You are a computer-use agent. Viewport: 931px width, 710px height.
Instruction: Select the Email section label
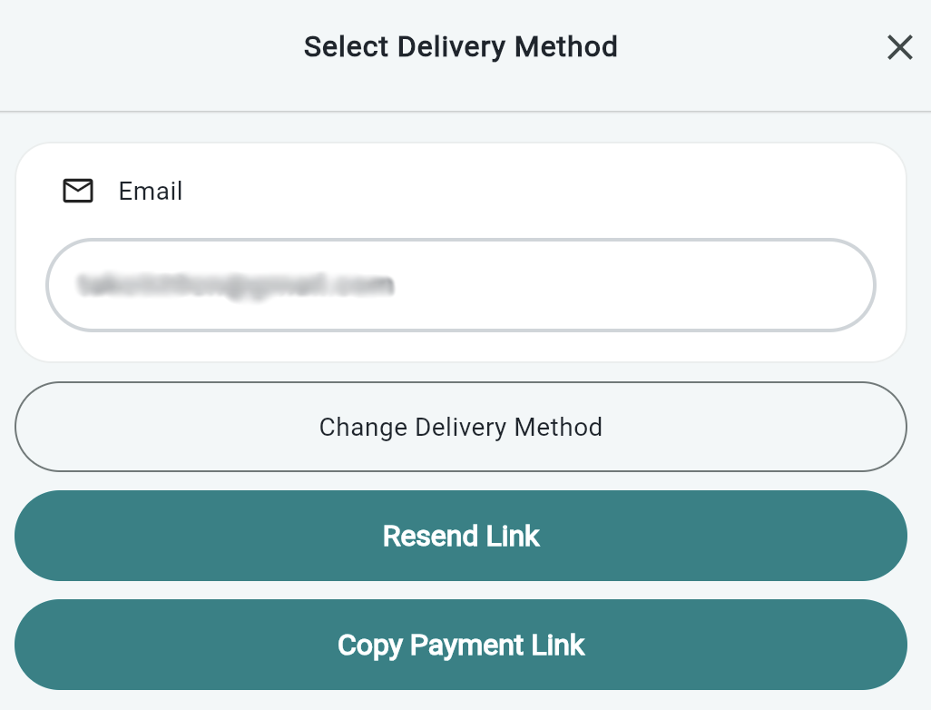[150, 191]
